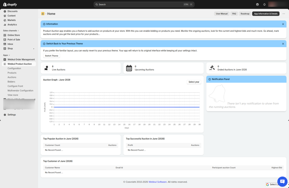The height and width of the screenshot is (188, 289).
Task: Click the Webkul Product Auction app icon
Action: pyautogui.click(x=5, y=64)
